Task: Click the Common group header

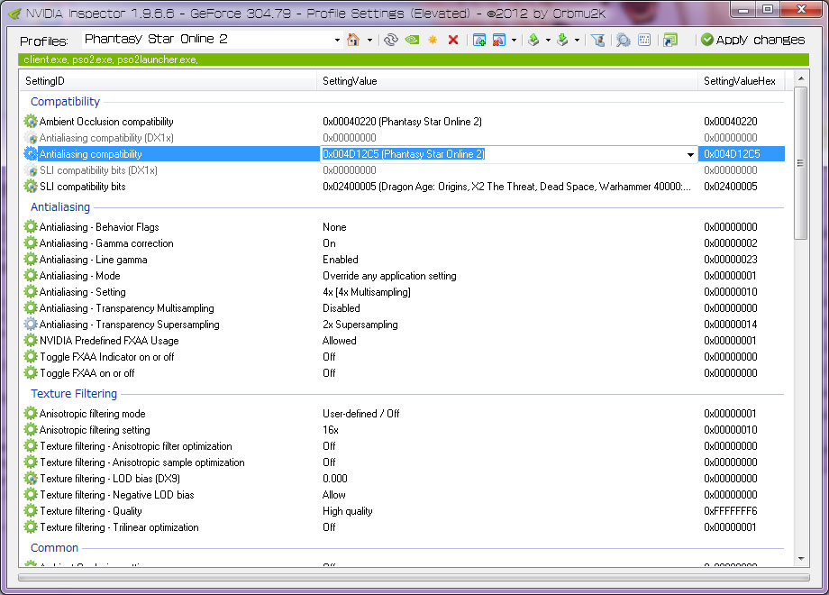Action: coord(54,548)
